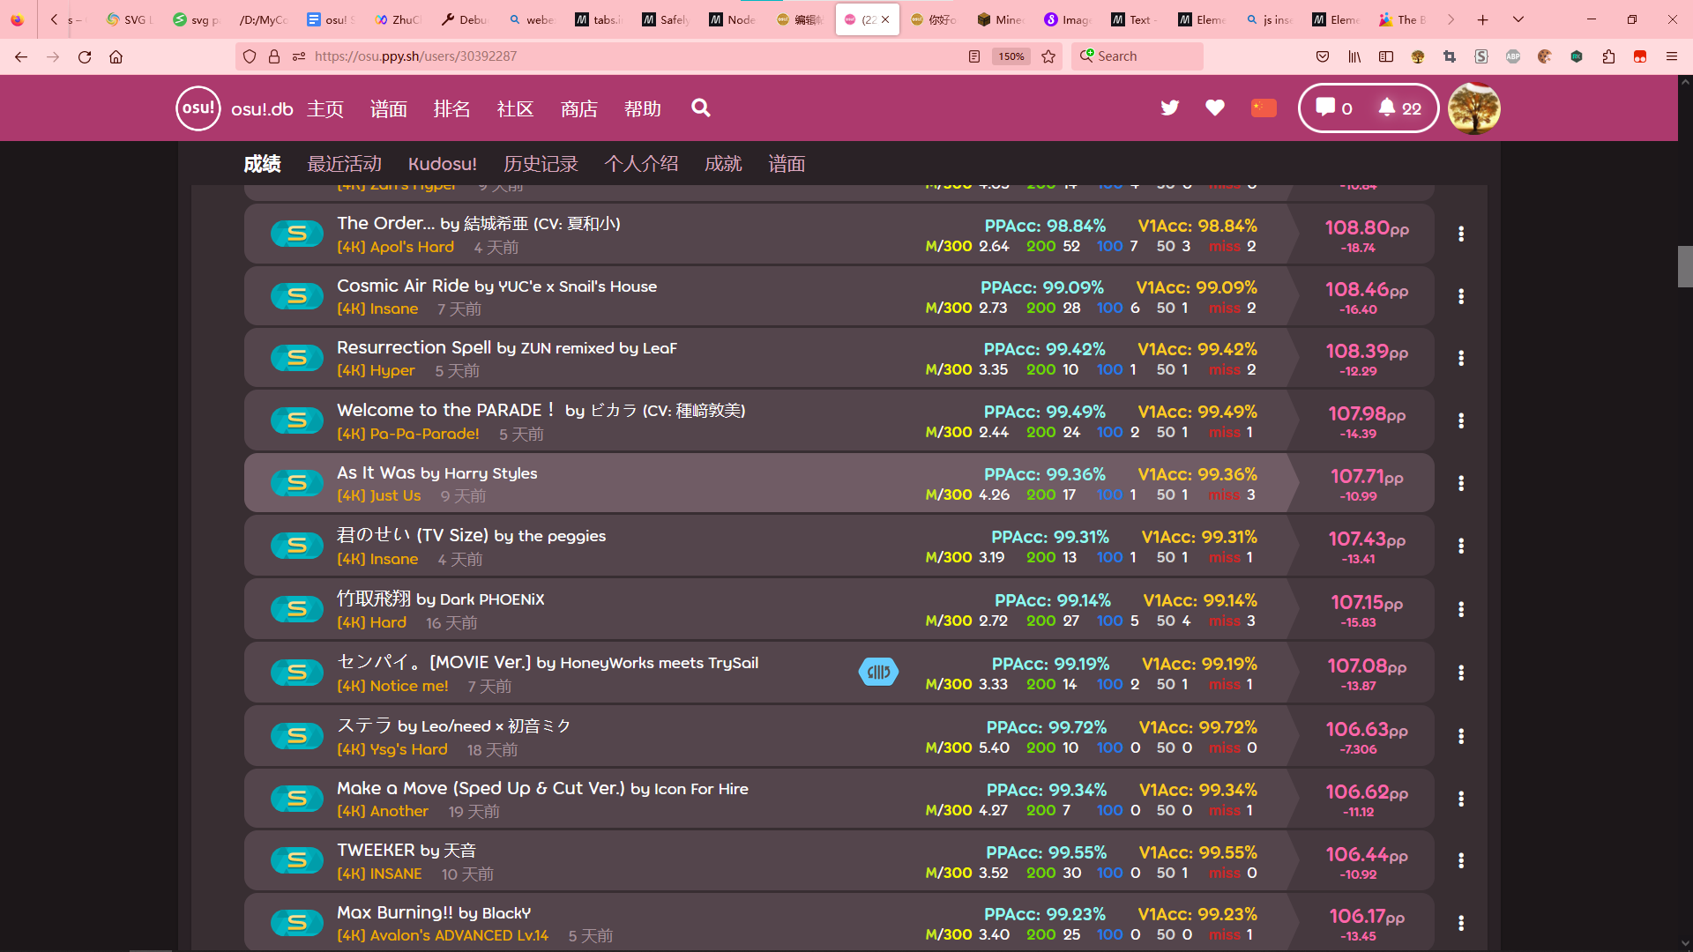
Task: Click the Firefox reload button
Action: point(85,56)
